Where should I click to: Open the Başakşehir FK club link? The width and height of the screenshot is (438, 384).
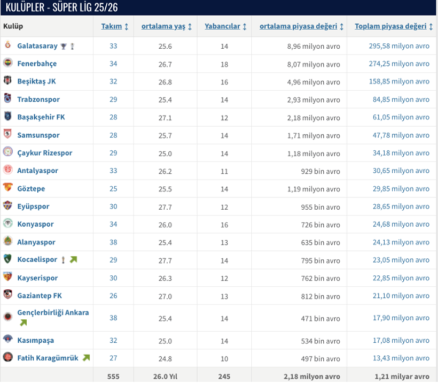click(41, 117)
